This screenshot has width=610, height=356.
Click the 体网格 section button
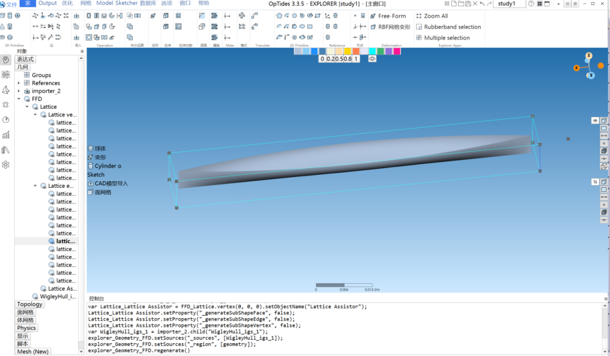pos(25,320)
